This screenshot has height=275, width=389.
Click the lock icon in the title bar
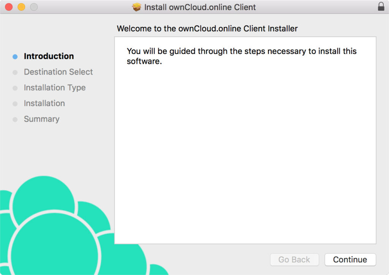[x=381, y=7]
